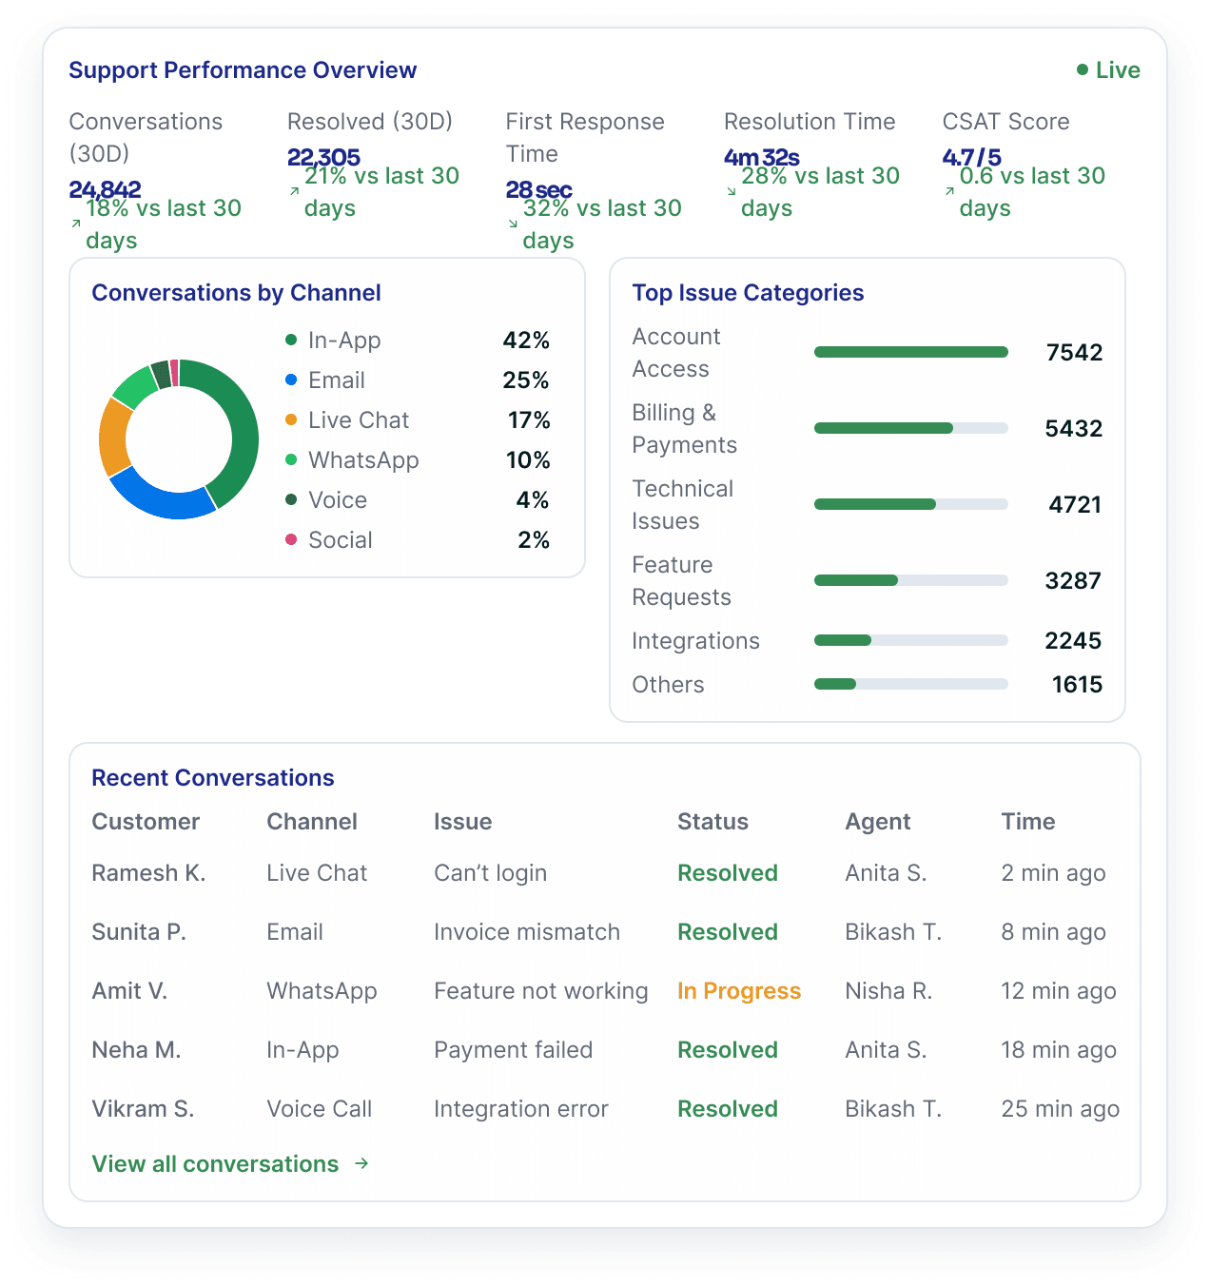The image size is (1210, 1286).
Task: Click the Support Performance Overview heading
Action: click(x=243, y=69)
